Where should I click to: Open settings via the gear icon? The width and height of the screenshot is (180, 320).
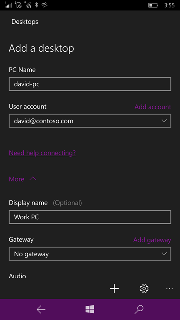[x=144, y=289]
